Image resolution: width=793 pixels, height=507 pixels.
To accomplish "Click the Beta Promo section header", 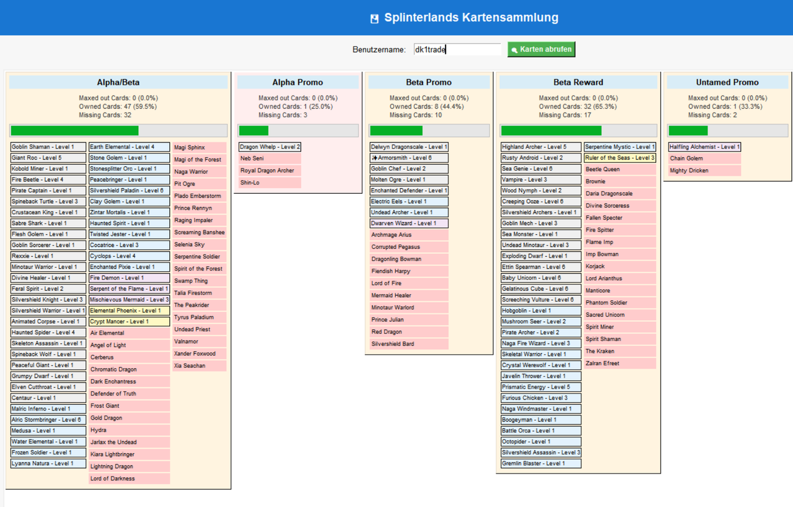I will click(x=429, y=82).
